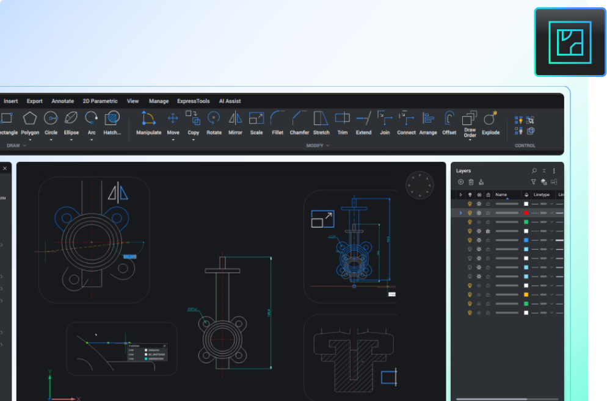Open the AI Assist tab

click(230, 101)
